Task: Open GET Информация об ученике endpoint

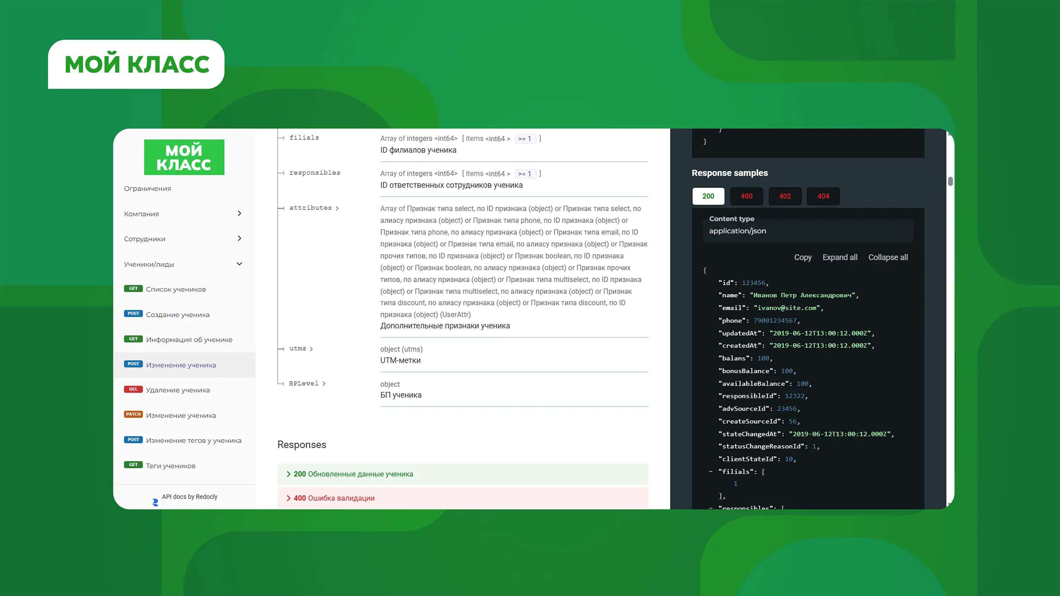Action: pos(189,340)
